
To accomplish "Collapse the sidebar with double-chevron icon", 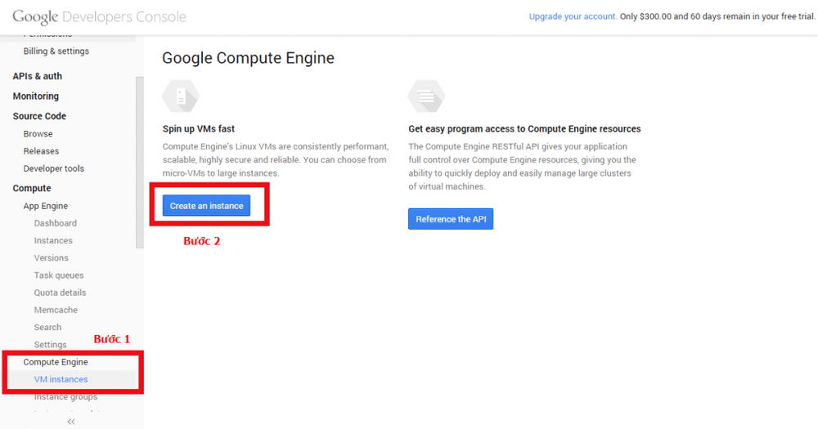I will [71, 421].
